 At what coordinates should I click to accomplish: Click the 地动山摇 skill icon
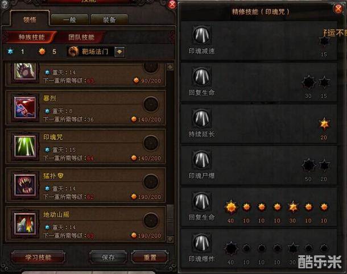click(25, 224)
